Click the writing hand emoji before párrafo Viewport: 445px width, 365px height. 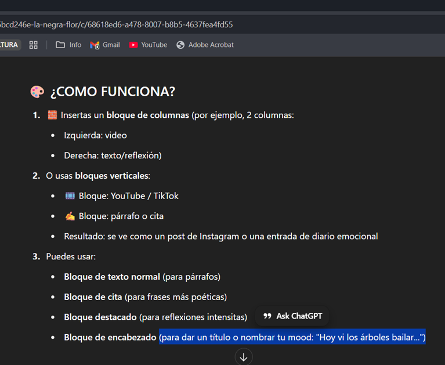70,216
